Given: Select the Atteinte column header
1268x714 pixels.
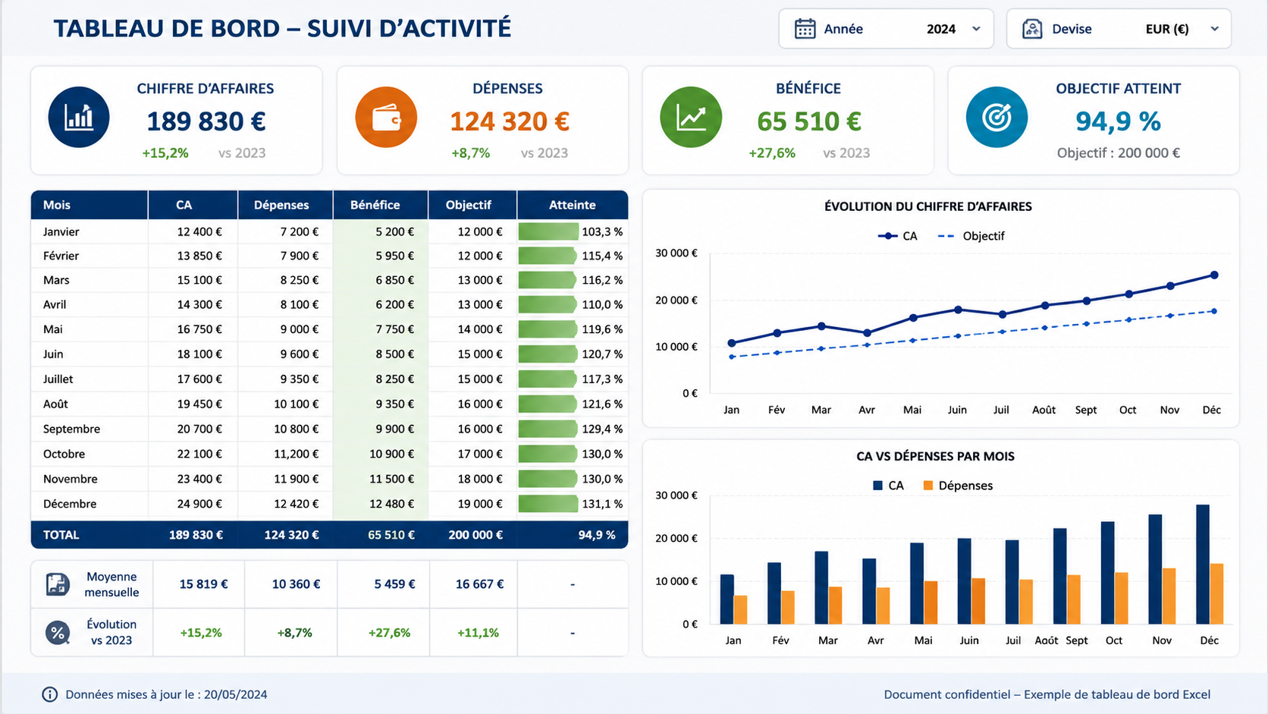Looking at the screenshot, I should [x=573, y=205].
